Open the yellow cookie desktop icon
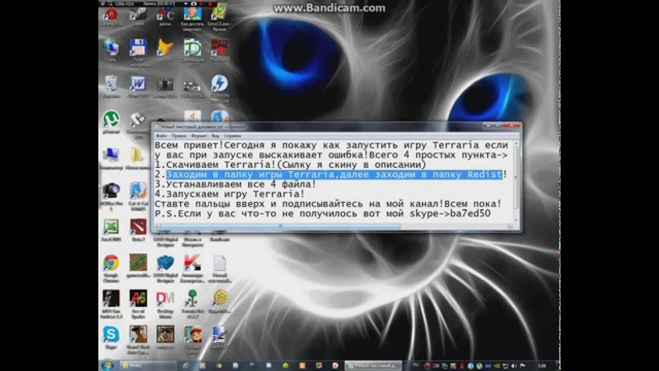Viewport: 659px width, 371px height. (x=220, y=298)
